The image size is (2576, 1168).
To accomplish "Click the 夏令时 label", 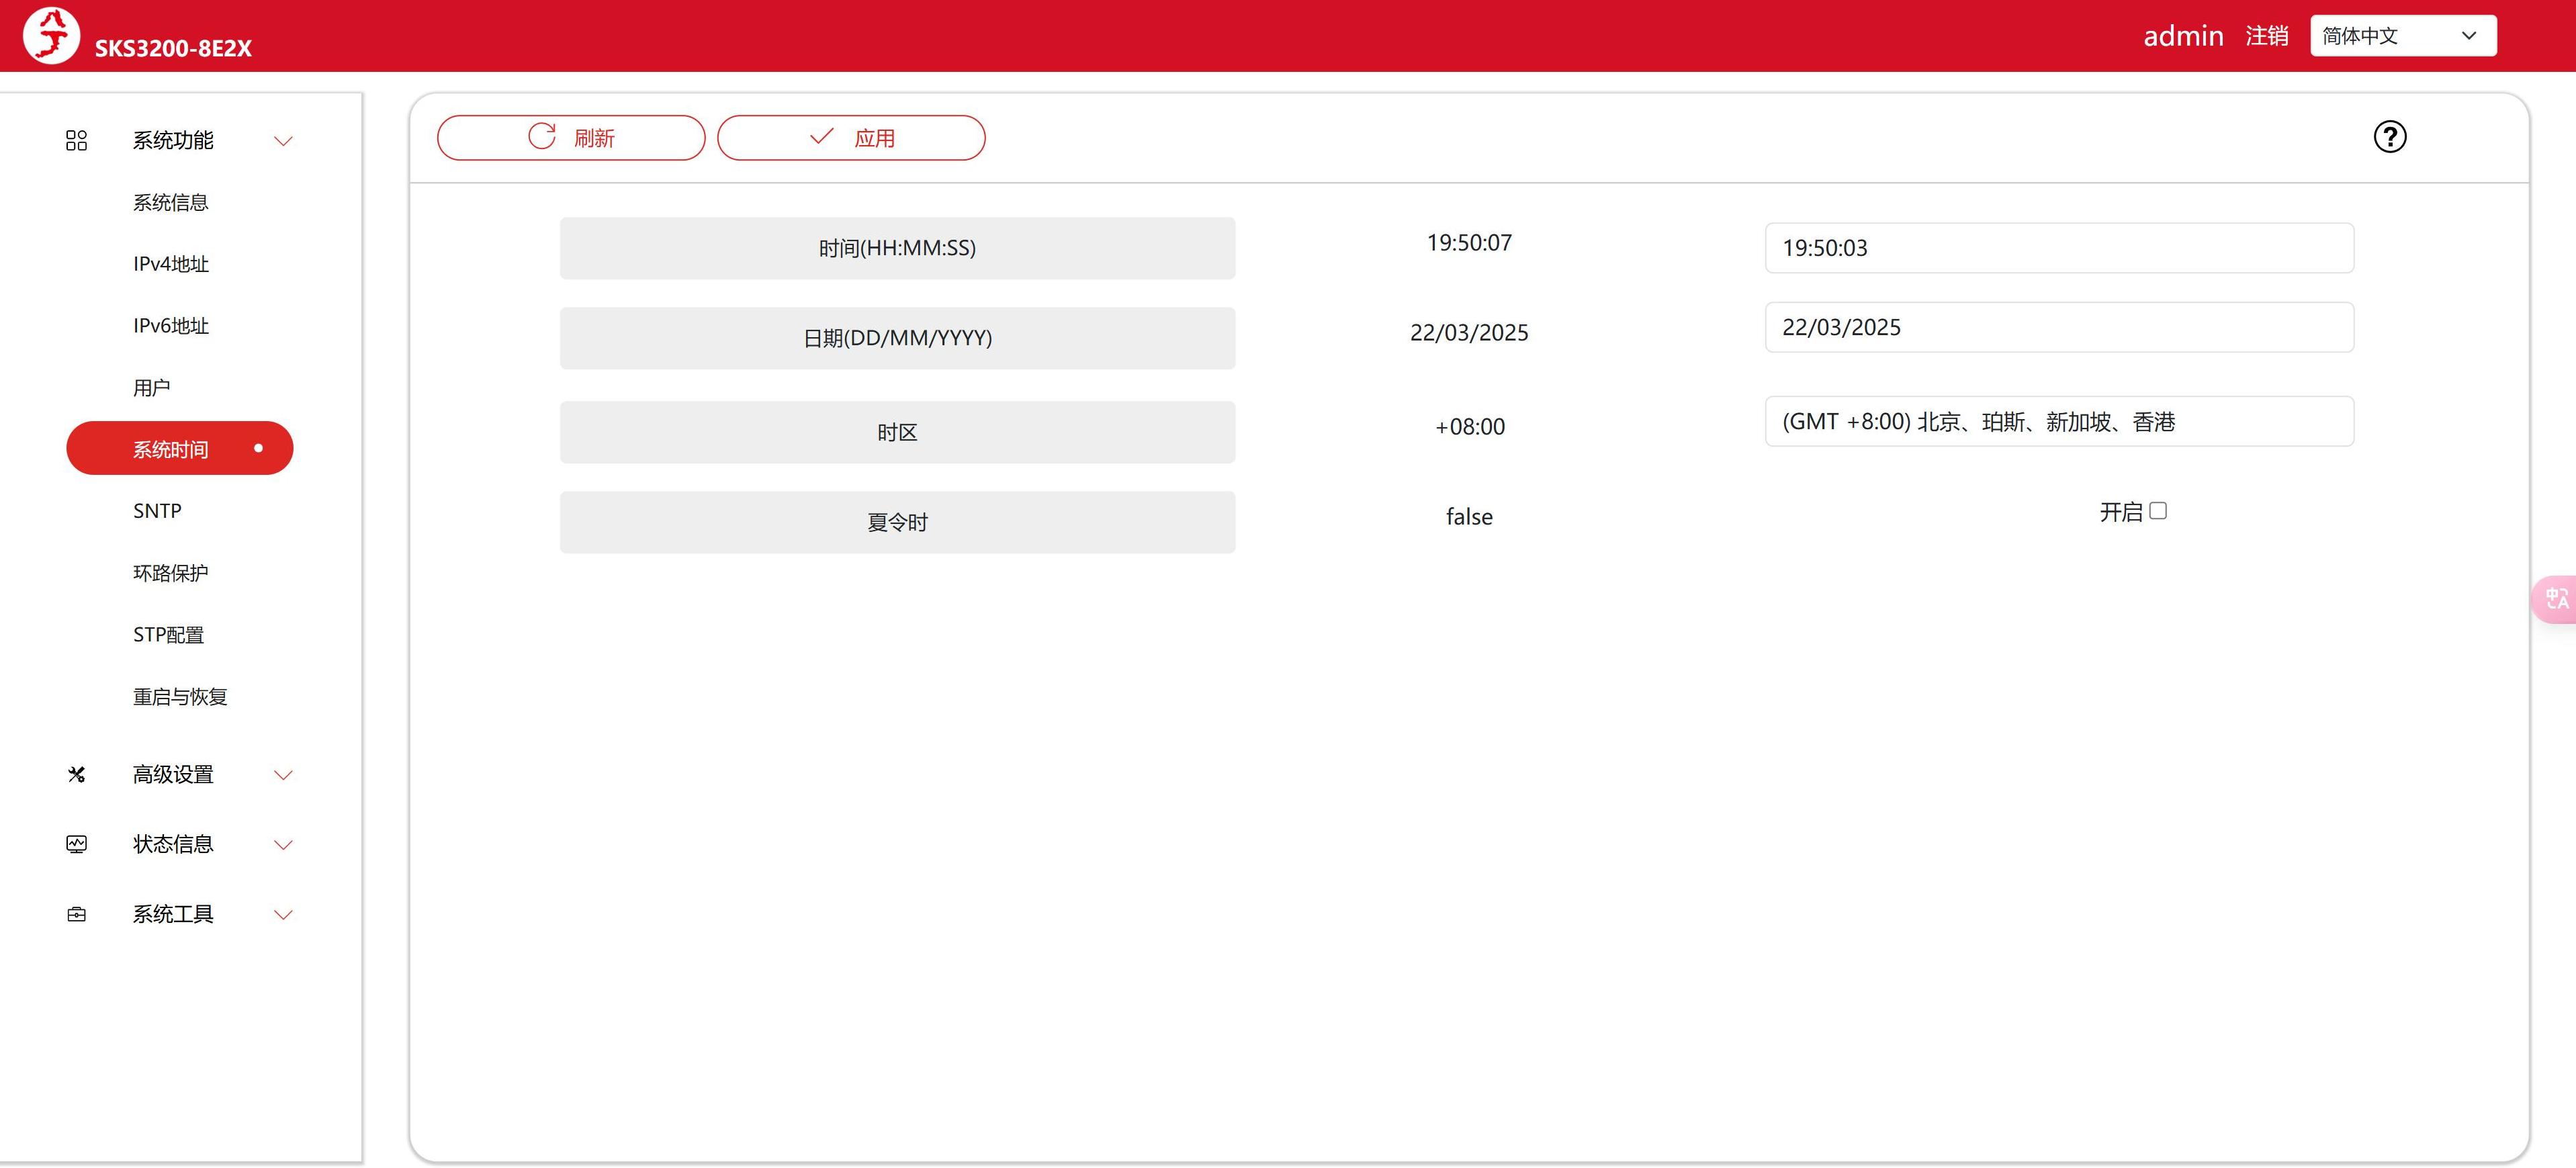I will point(897,522).
